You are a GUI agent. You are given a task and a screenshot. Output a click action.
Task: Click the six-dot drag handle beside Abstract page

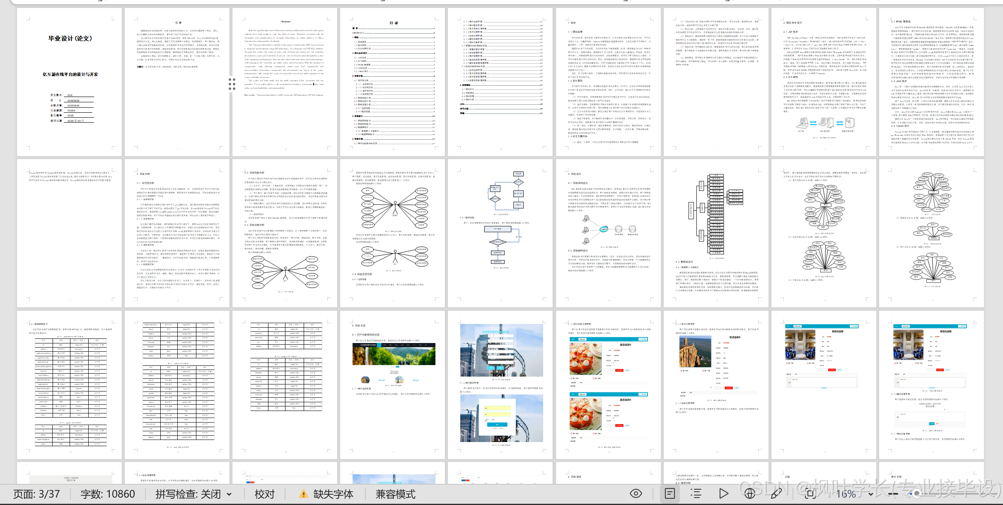[232, 84]
